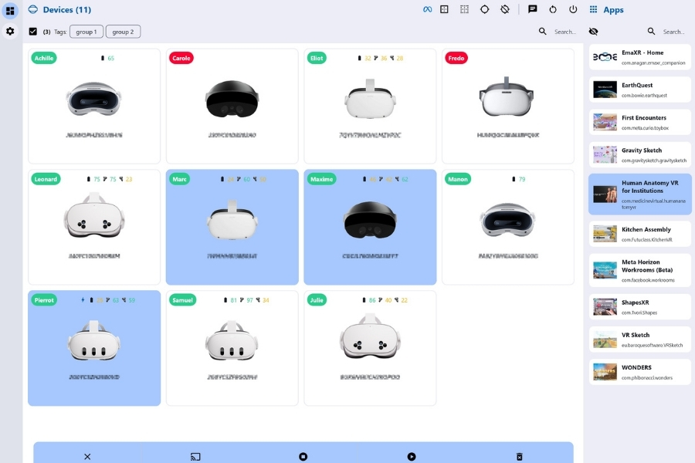
Task: Uncheck the select devices checkbox
Action: [x=32, y=32]
